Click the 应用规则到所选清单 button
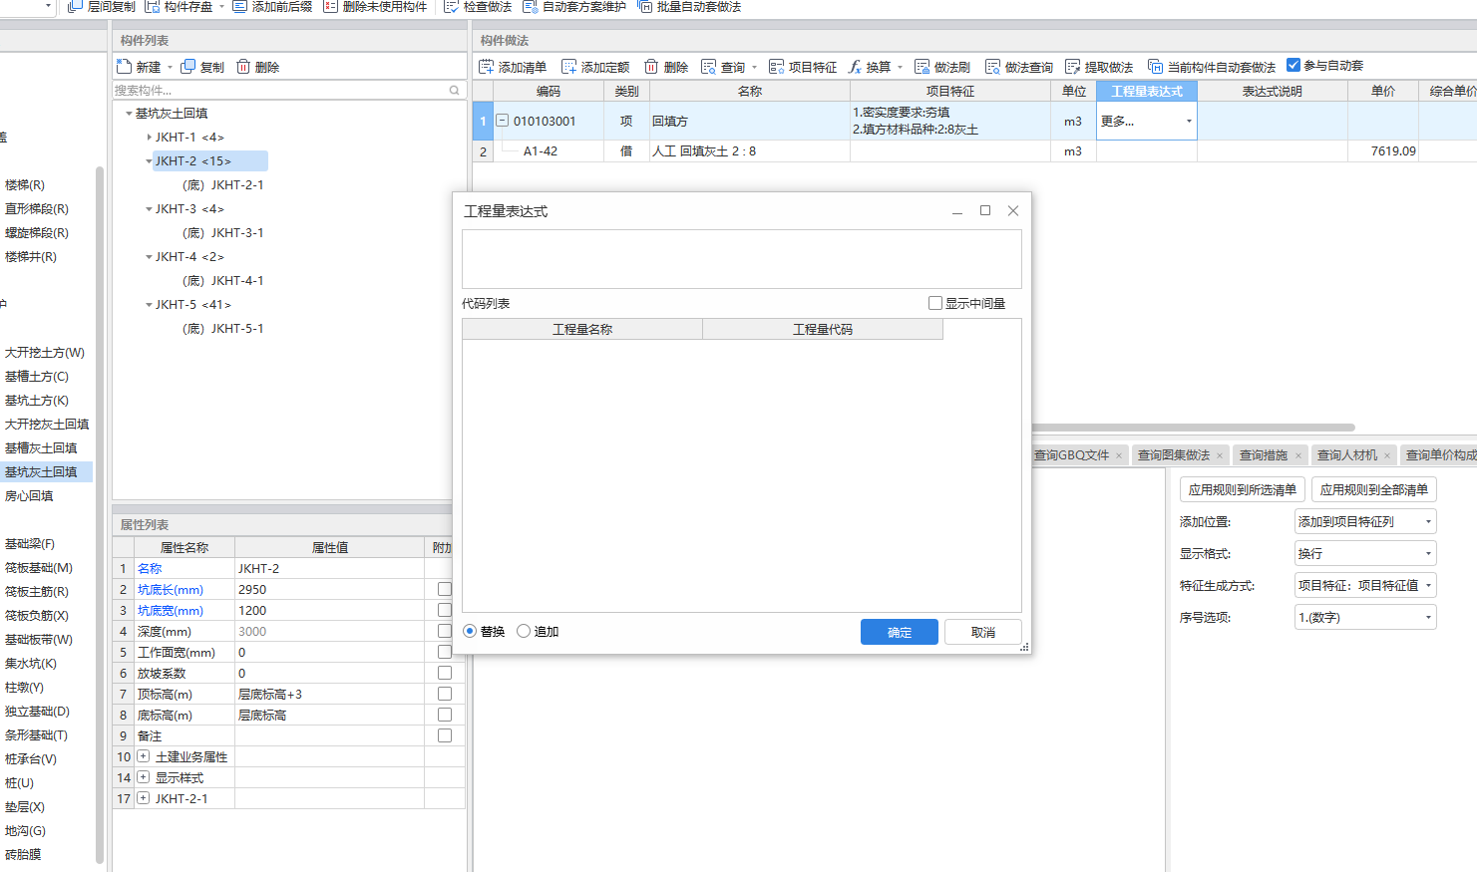1477x872 pixels. point(1243,489)
